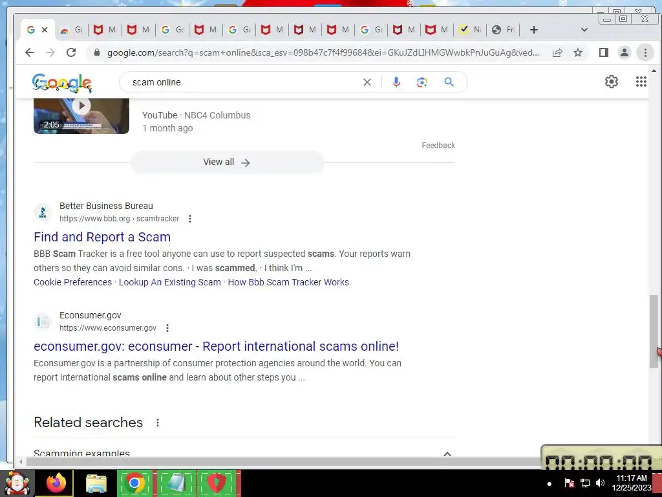The width and height of the screenshot is (662, 497).
Task: Open the red shield app on taskbar
Action: (217, 483)
